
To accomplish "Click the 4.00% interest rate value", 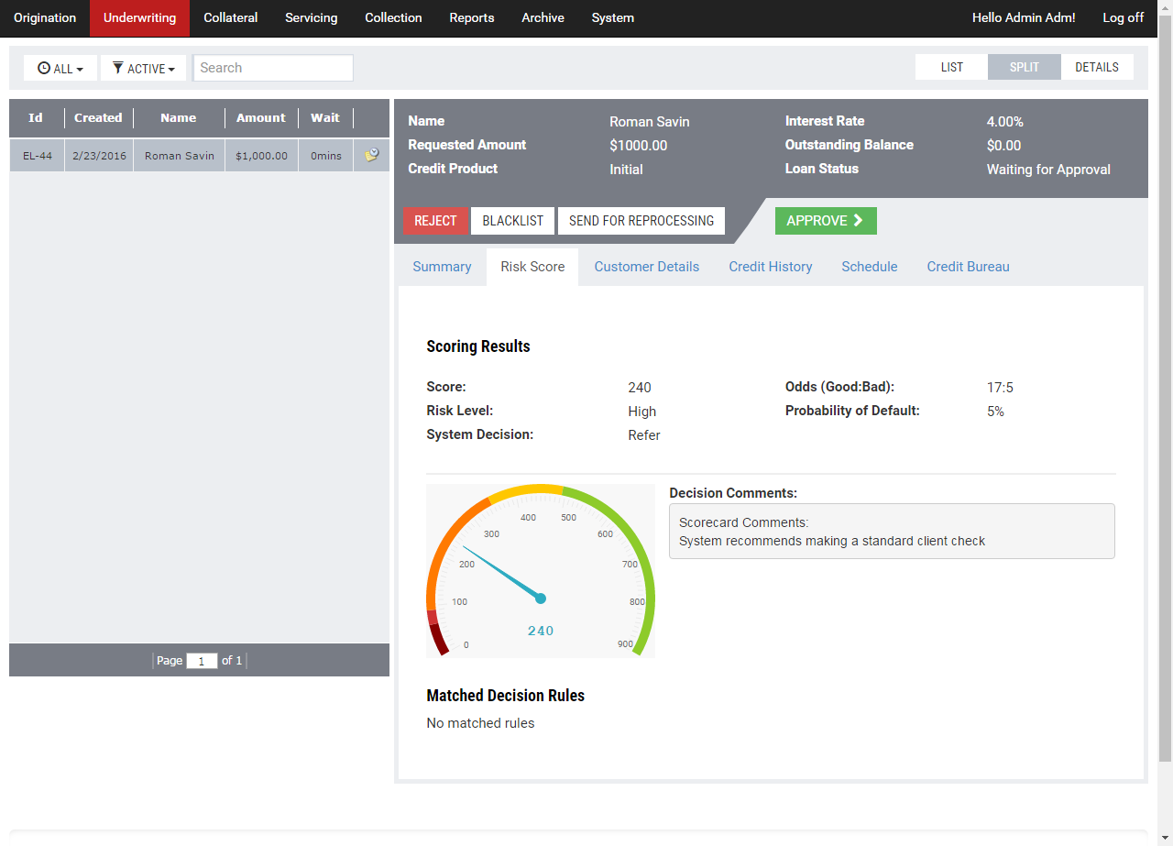I will tap(1005, 122).
